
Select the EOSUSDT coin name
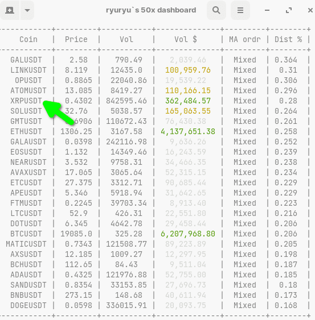26,152
